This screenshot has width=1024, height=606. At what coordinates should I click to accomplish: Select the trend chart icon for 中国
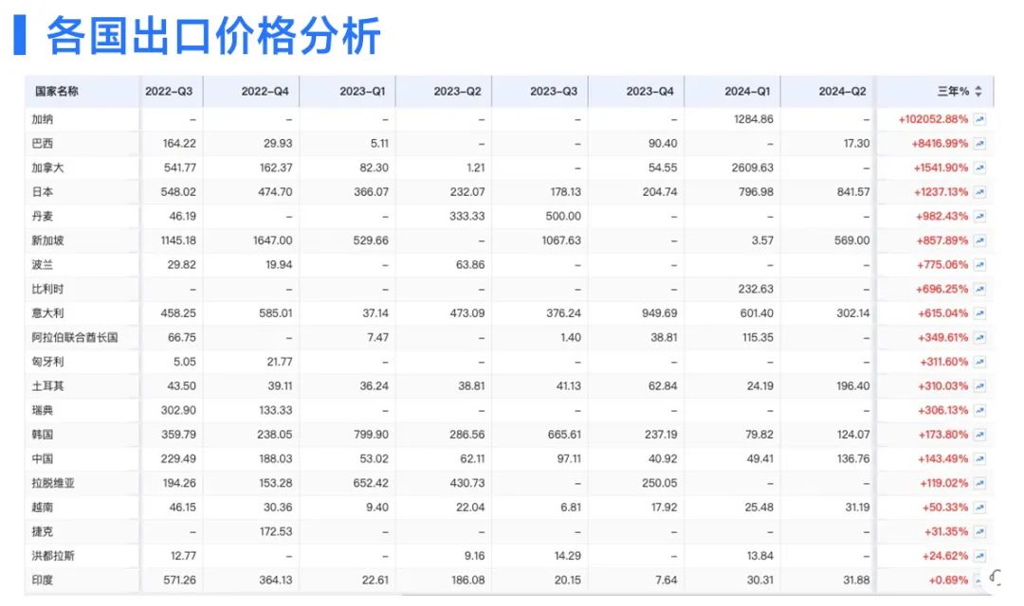pyautogui.click(x=981, y=458)
